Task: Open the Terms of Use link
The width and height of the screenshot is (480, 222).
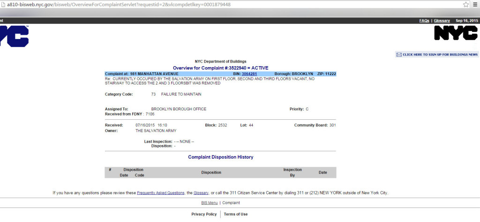Action: pos(236,214)
